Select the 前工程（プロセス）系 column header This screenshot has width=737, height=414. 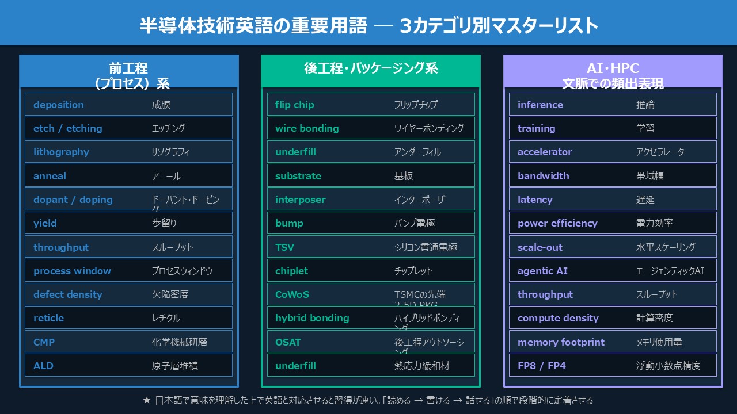click(129, 72)
